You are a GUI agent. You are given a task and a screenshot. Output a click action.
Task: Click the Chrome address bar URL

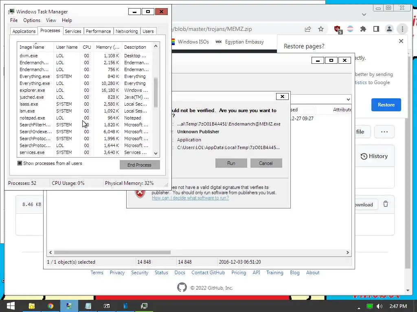click(212, 29)
